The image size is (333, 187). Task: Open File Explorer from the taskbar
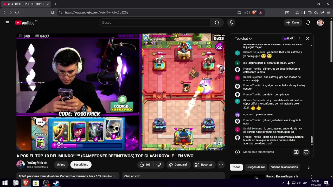(x=16, y=183)
